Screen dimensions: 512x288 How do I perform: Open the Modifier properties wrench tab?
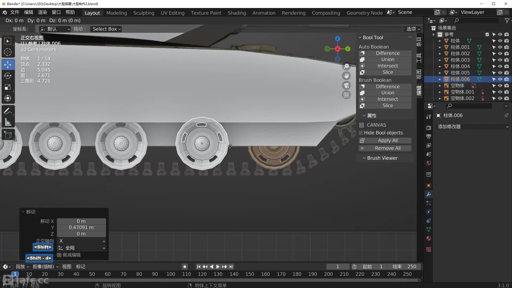coord(429,194)
